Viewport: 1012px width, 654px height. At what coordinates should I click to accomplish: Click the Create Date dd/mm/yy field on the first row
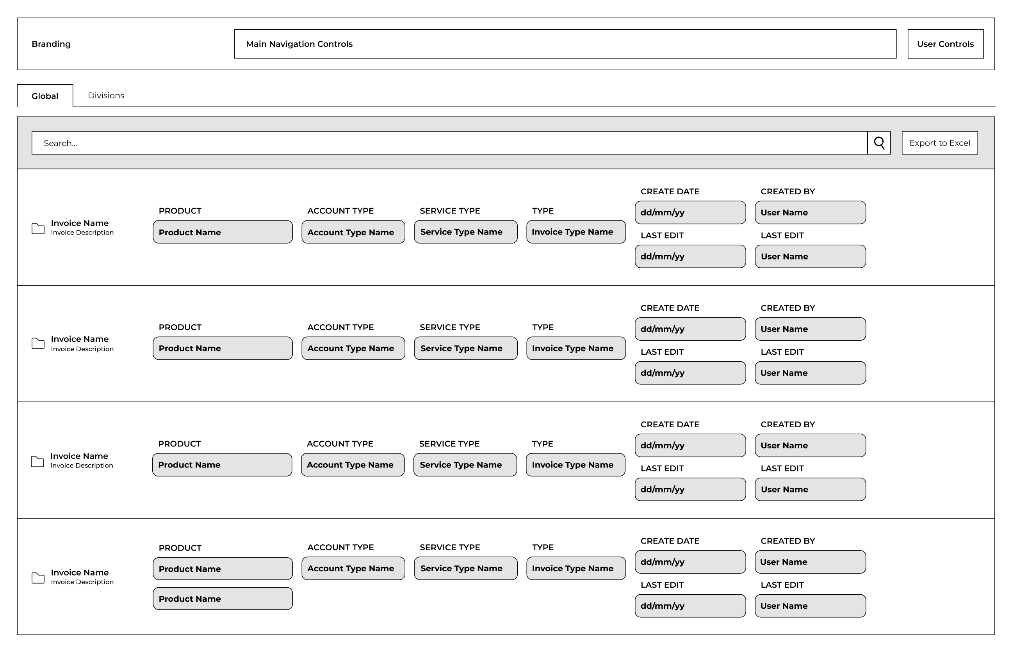tap(690, 212)
